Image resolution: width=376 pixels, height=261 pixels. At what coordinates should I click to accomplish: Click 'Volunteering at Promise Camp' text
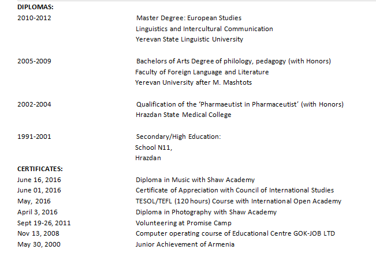[183, 222]
